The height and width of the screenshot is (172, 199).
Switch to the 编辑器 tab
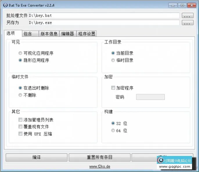[x=68, y=34]
